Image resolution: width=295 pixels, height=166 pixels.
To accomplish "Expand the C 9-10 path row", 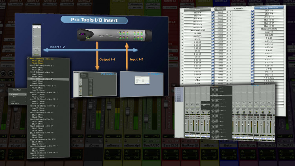I will tap(182, 57).
